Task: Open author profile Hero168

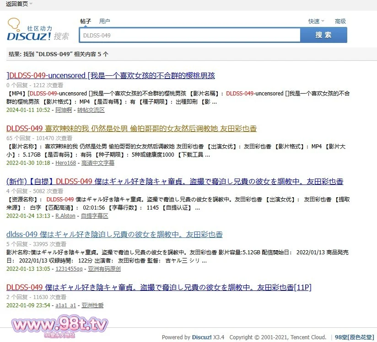Action: tap(65, 163)
